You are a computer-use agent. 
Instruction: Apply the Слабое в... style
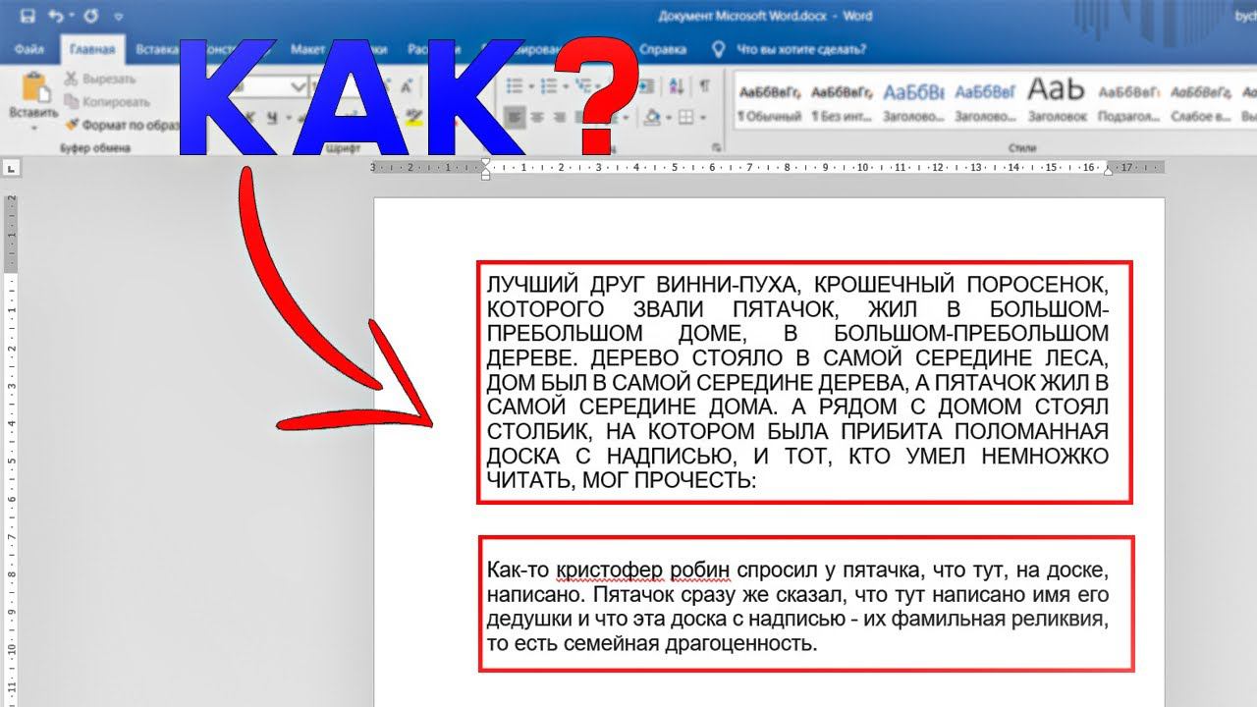(x=1200, y=102)
